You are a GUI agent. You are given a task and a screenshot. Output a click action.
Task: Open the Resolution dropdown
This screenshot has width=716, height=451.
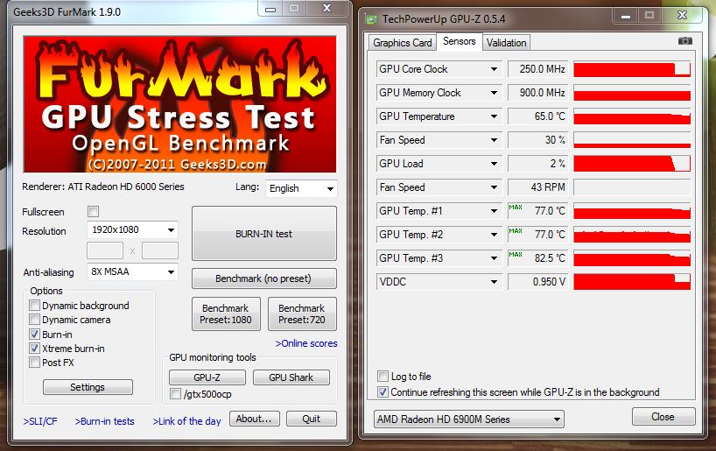tap(133, 229)
